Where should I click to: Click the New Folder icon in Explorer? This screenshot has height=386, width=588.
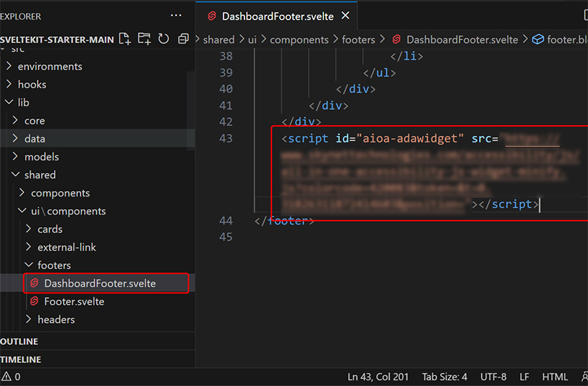(x=145, y=39)
